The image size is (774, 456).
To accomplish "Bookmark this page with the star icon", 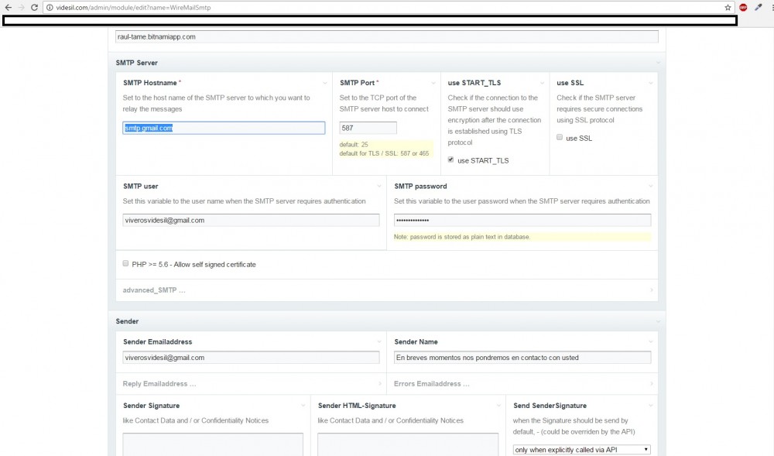I will [728, 7].
